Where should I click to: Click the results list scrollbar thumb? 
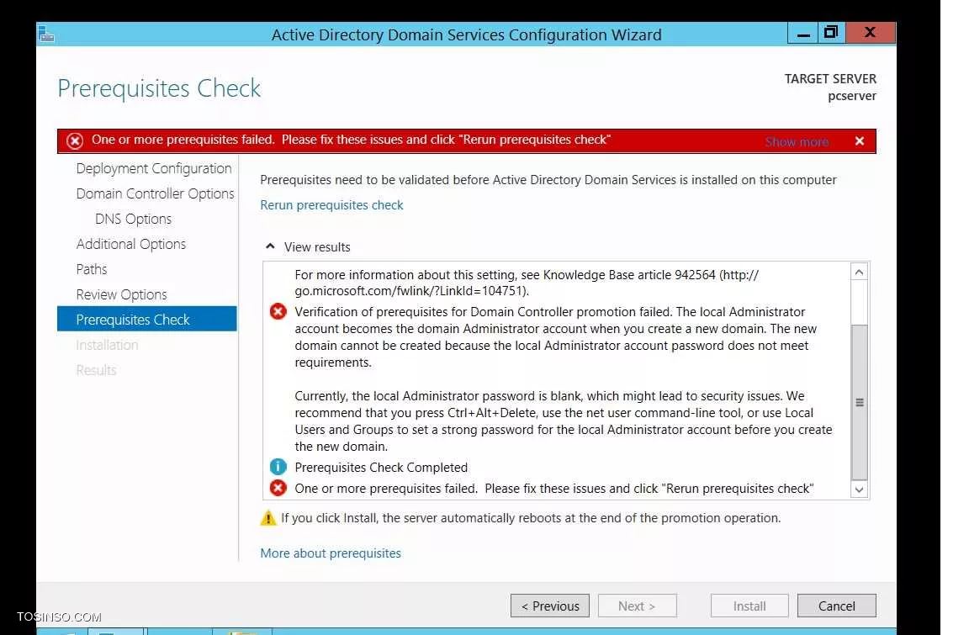(859, 402)
